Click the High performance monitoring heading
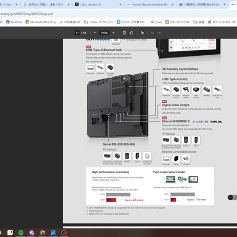The width and height of the screenshot is (237, 237). [111, 172]
